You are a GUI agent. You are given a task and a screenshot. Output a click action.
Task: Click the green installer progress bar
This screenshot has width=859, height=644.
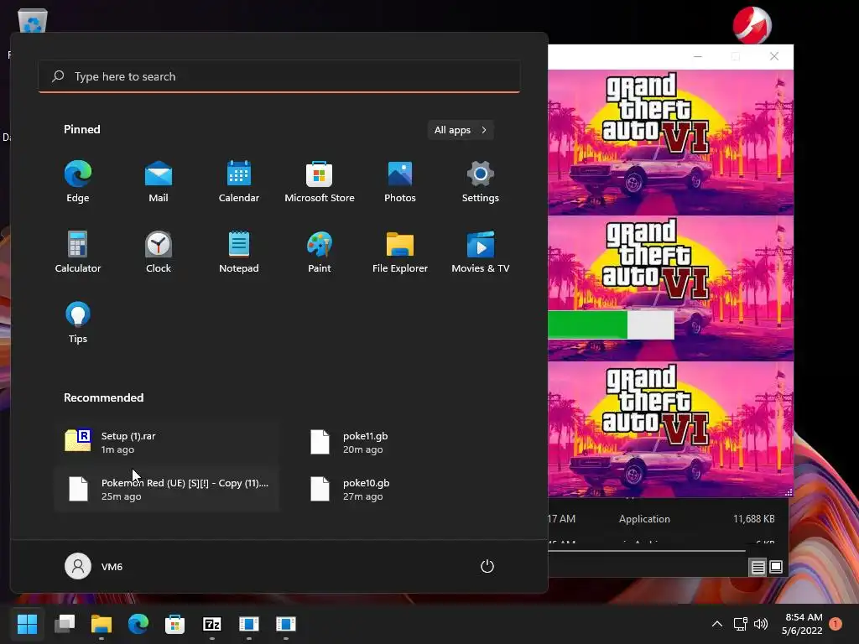point(611,325)
